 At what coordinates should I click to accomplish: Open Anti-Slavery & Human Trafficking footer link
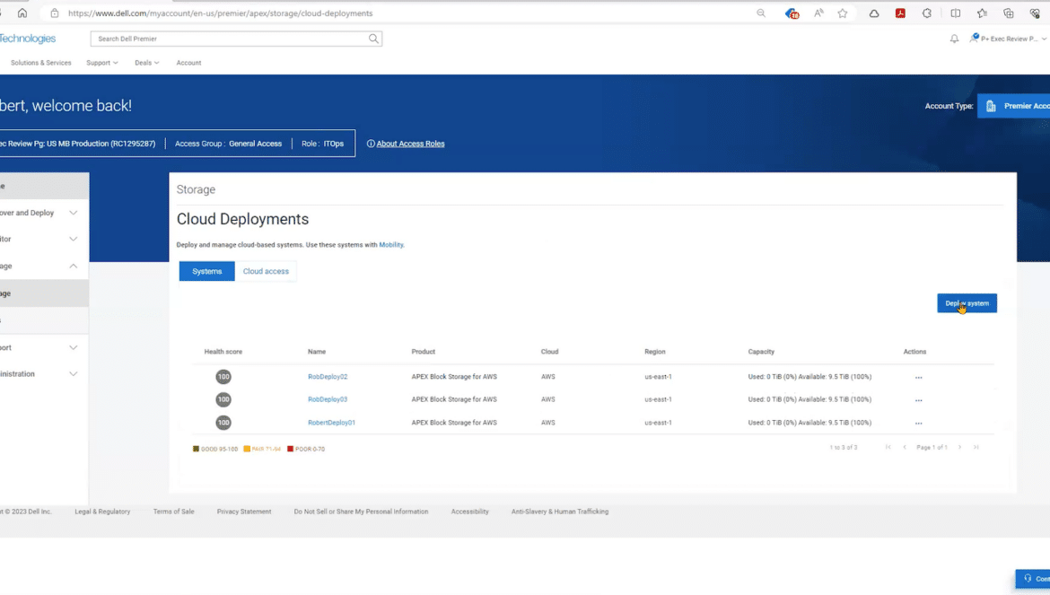[x=560, y=512]
